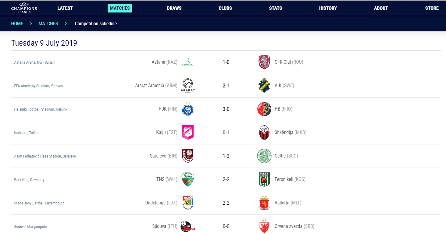This screenshot has width=446, height=234.
Task: Click the Ararat-Armenia club logo
Action: [x=187, y=86]
